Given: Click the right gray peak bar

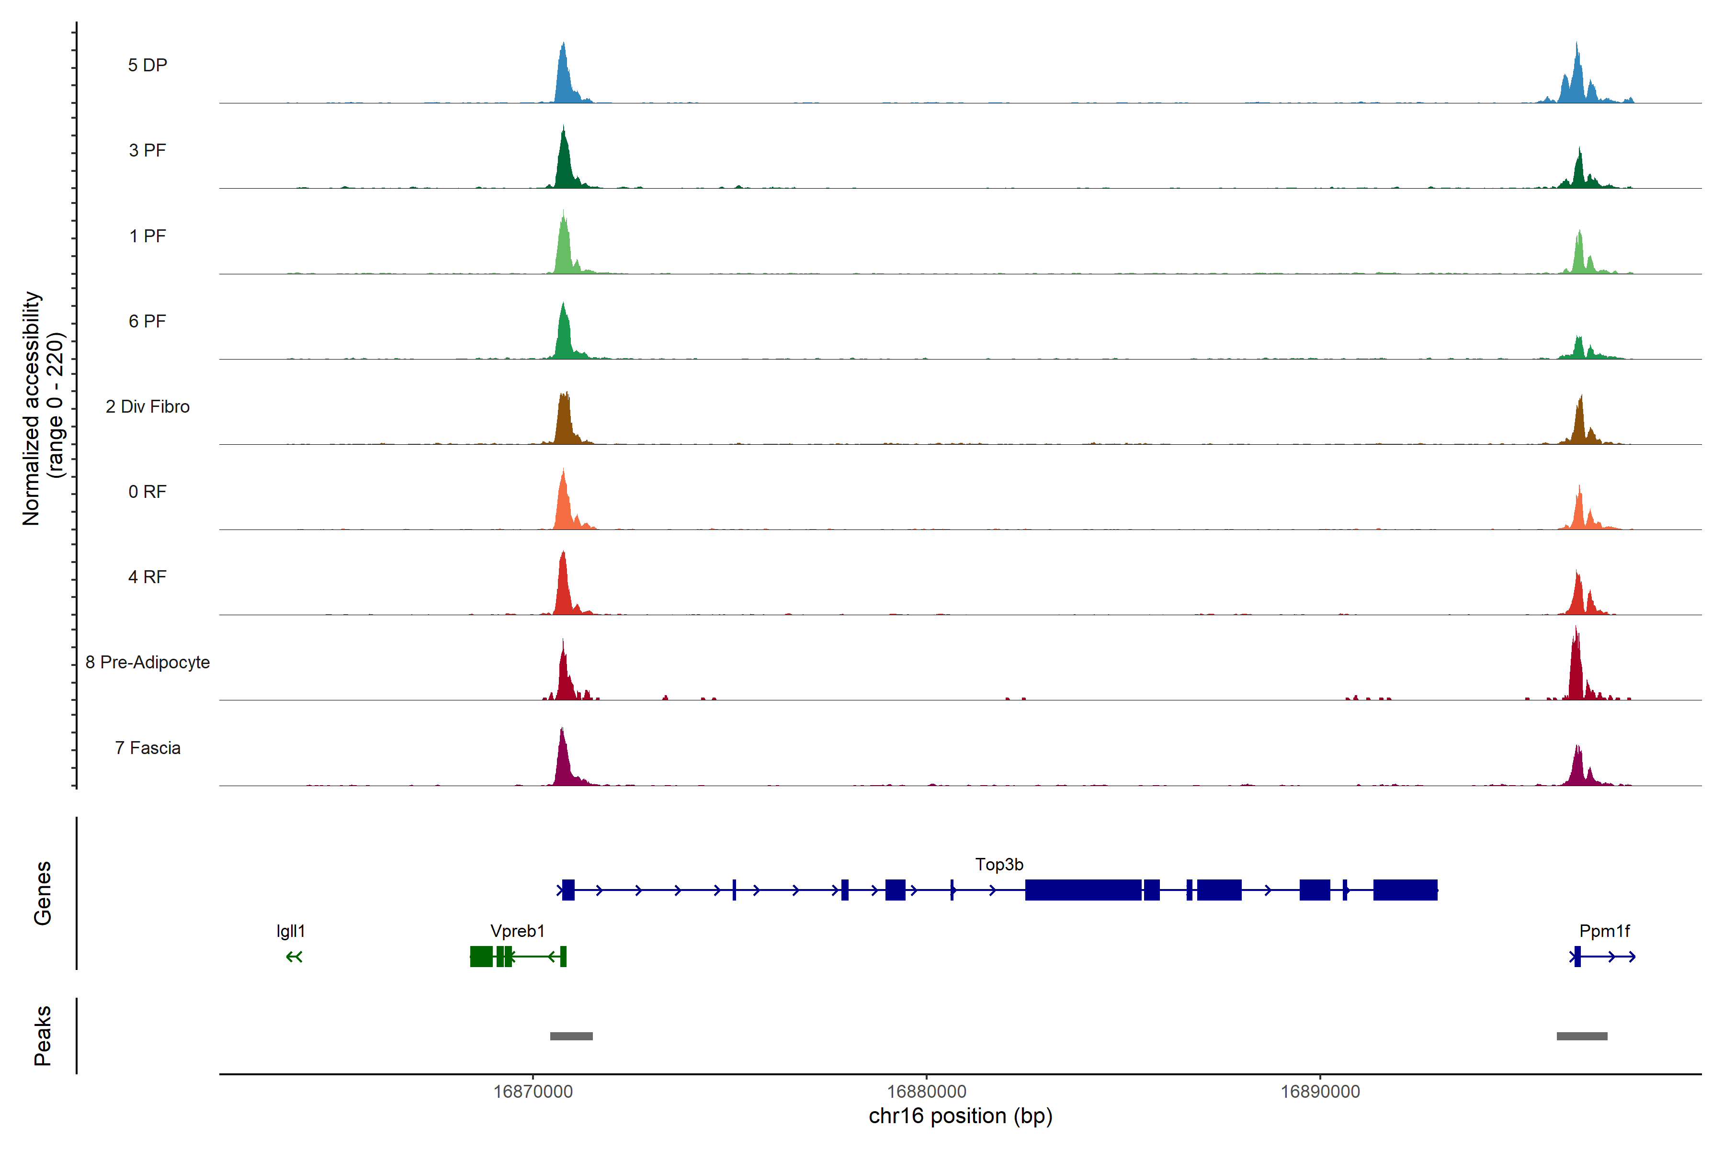Looking at the screenshot, I should coord(1582,1036).
